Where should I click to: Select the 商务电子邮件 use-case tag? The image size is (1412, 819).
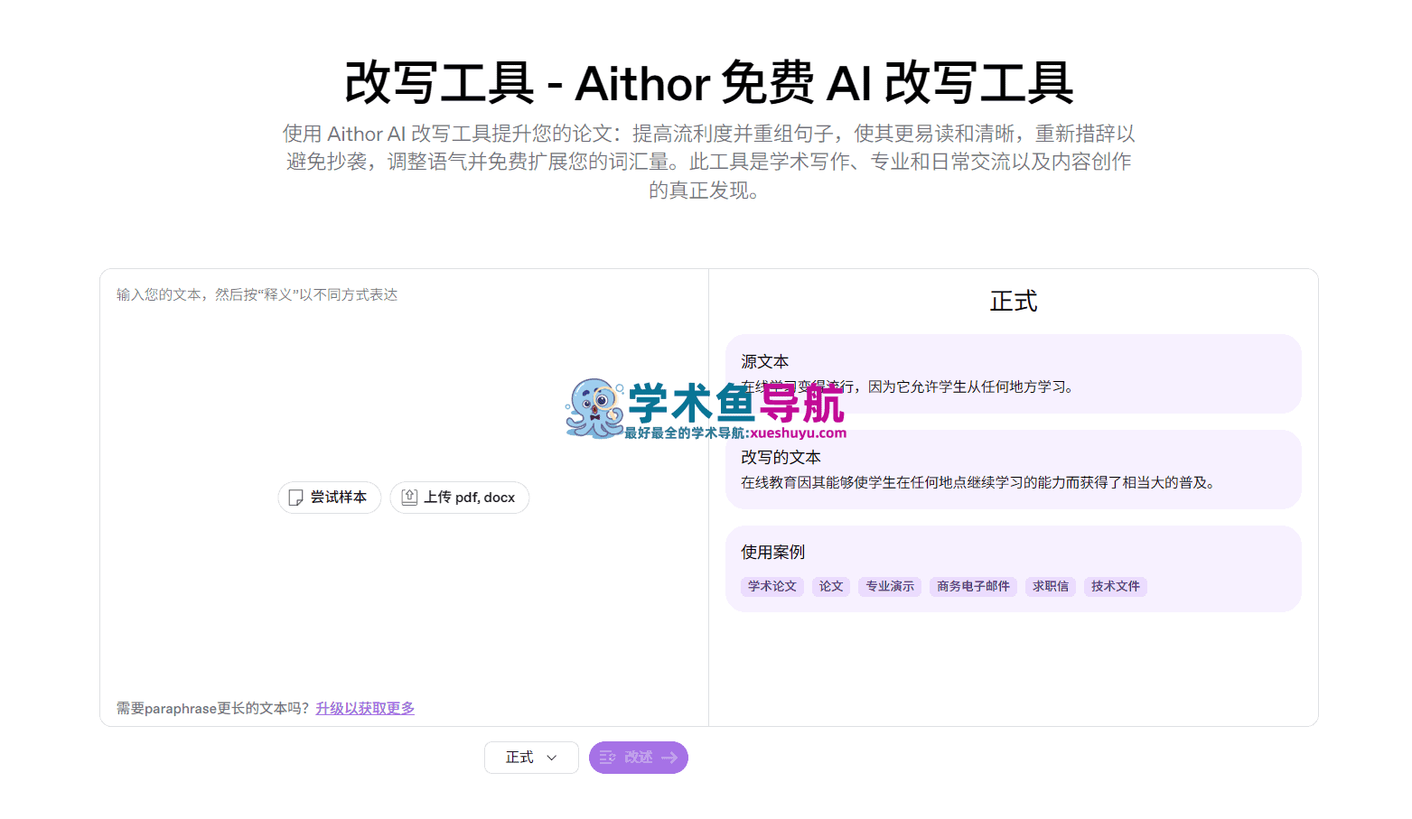pyautogui.click(x=973, y=587)
